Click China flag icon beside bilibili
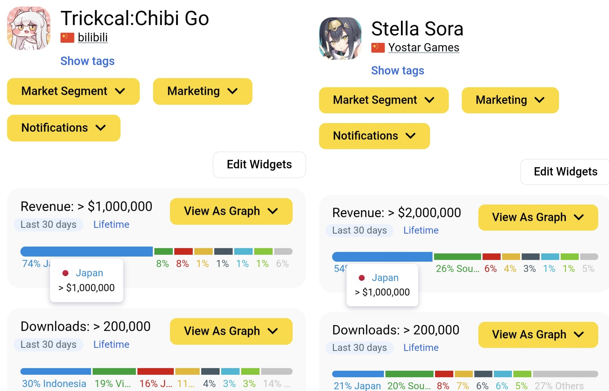The height and width of the screenshot is (391, 609). (67, 37)
